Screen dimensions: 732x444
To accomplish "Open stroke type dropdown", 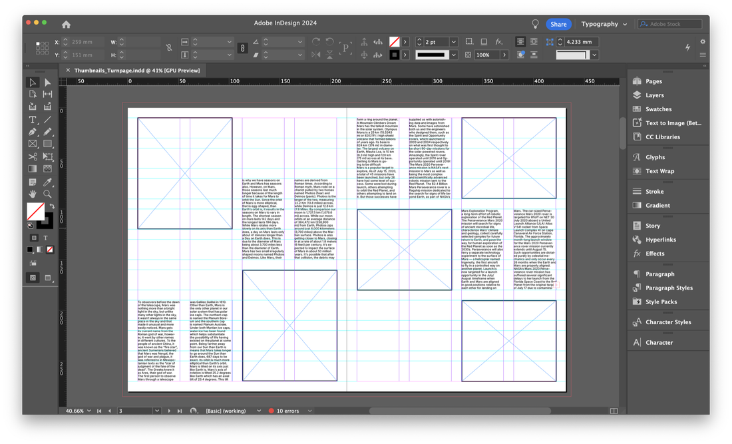I will pyautogui.click(x=453, y=55).
